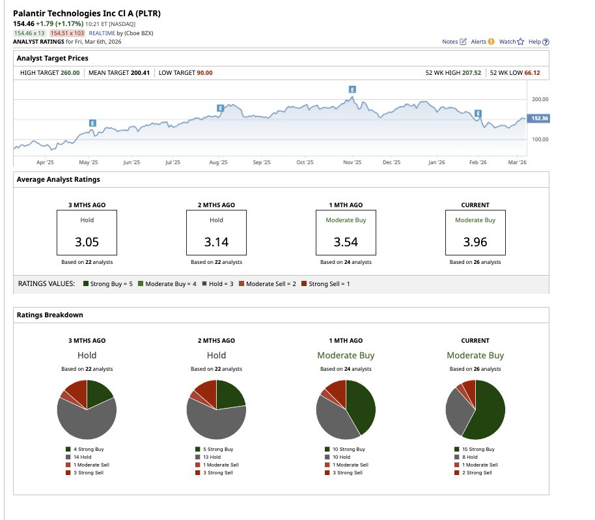Click the Watch link
The width and height of the screenshot is (595, 520).
pos(507,42)
